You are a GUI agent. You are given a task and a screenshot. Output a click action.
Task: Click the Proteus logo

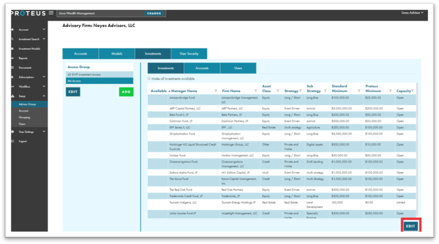click(28, 13)
